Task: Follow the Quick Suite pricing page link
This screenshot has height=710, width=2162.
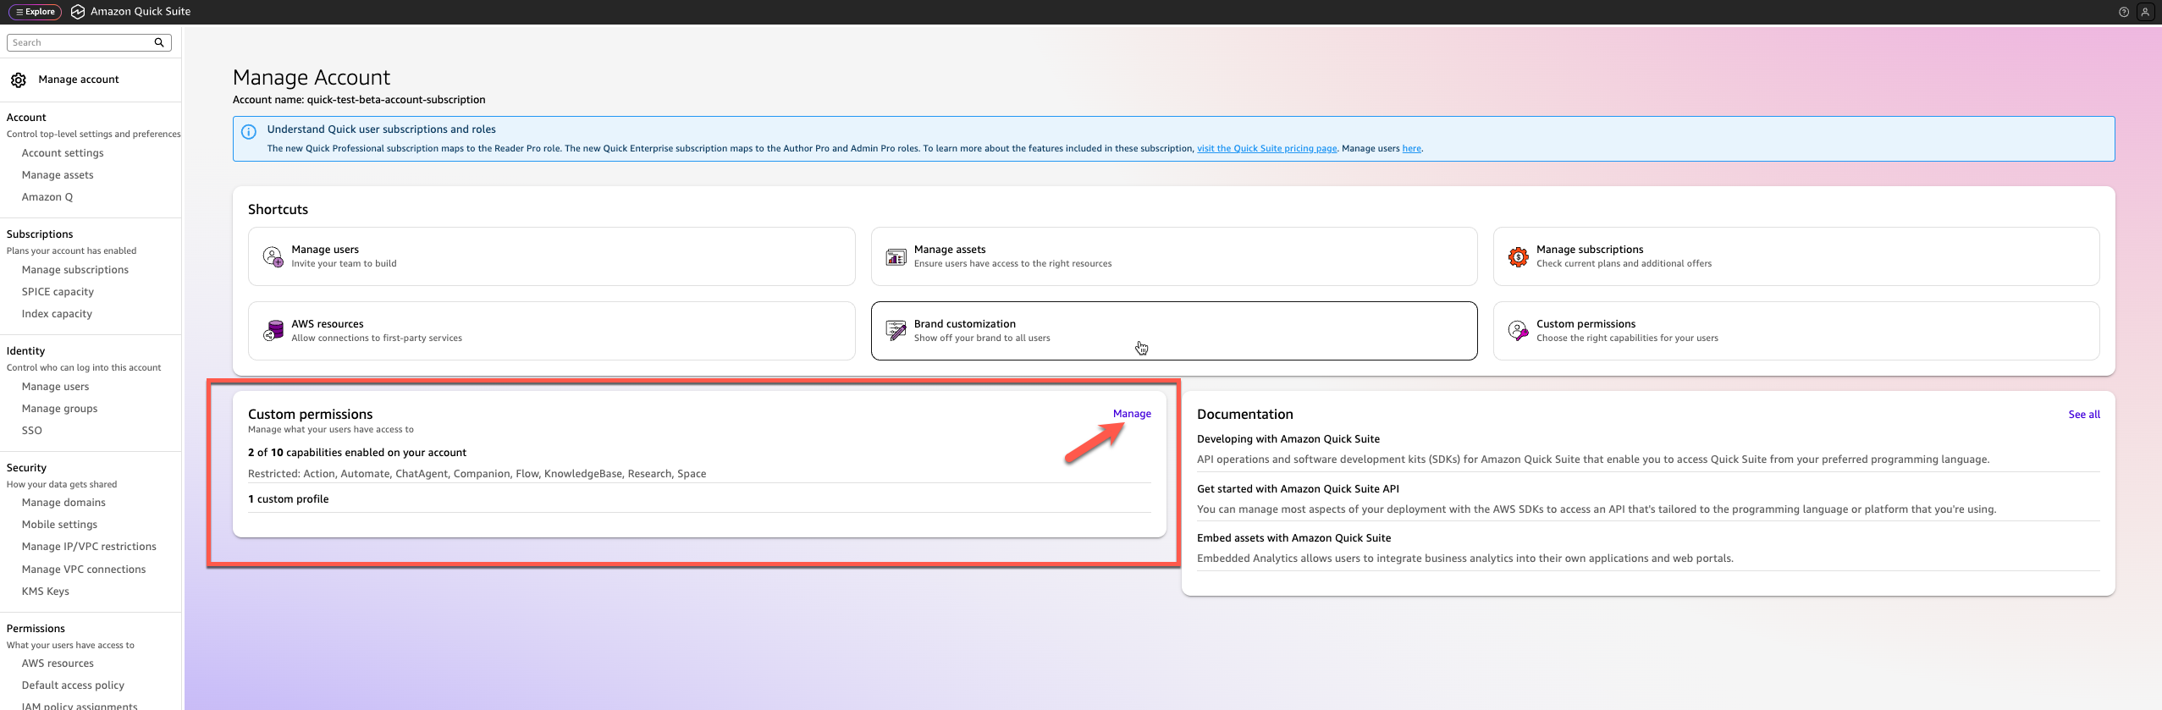Action: [1266, 149]
